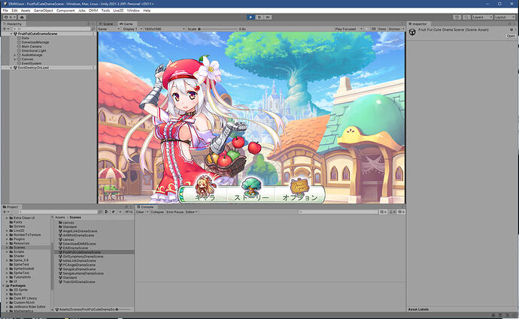
Task: Click the Inspector scene asset cube icon
Action: (x=412, y=32)
